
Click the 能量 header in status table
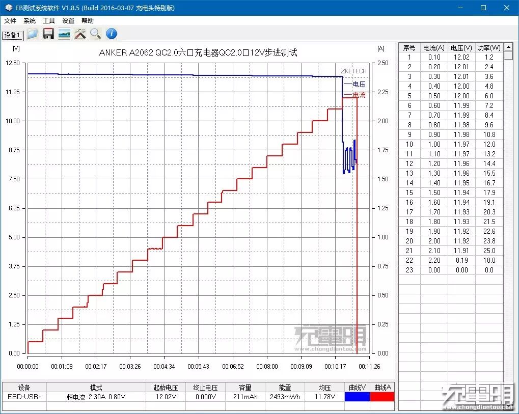point(285,387)
